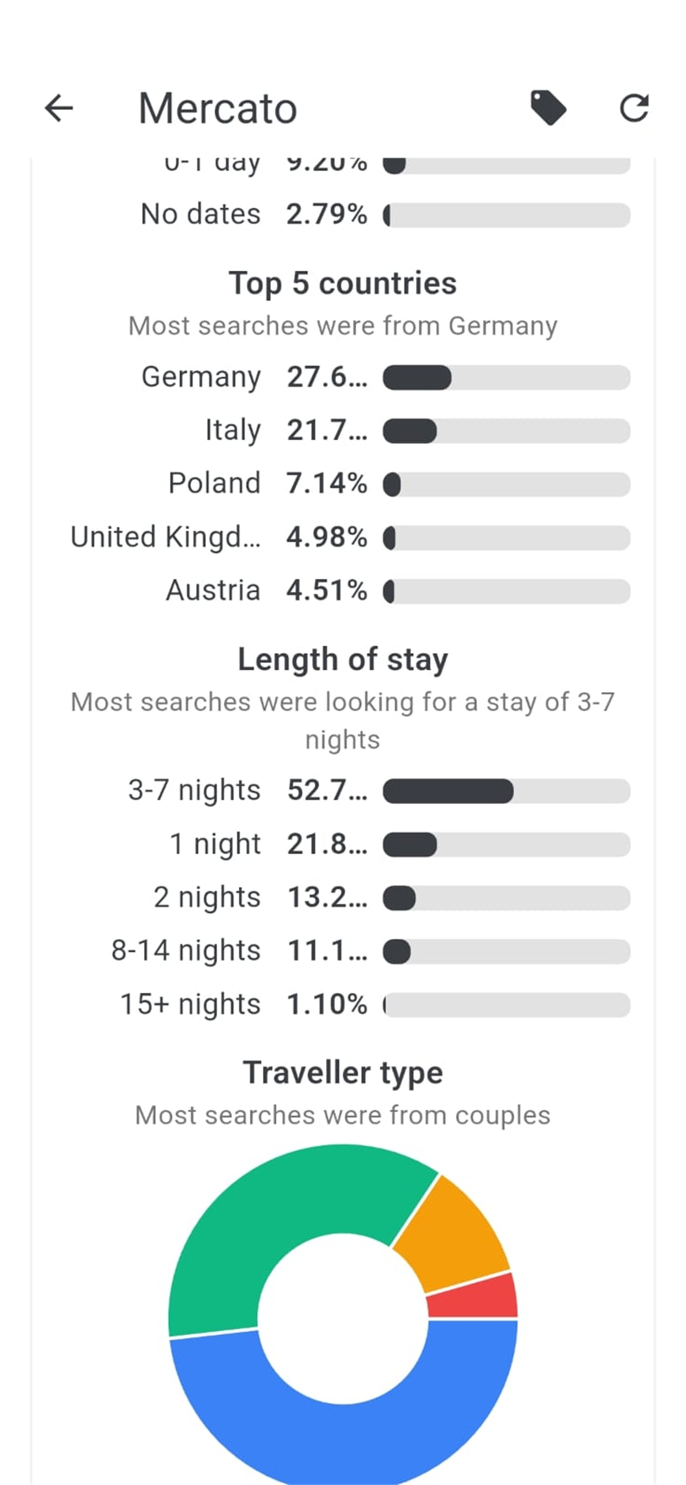Tap the Top 5 countries heading

tap(343, 283)
